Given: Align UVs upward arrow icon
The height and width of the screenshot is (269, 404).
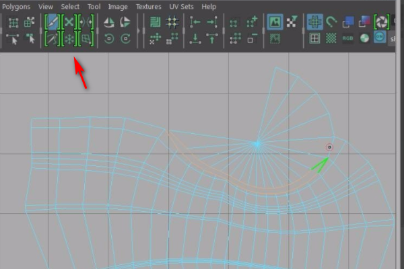Looking at the screenshot, I should pyautogui.click(x=212, y=39).
